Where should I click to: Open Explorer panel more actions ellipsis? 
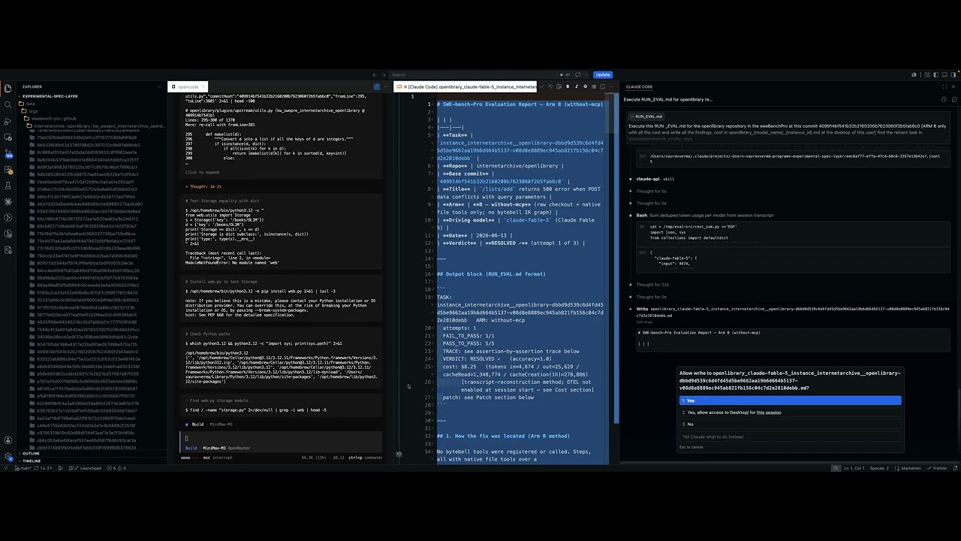tap(159, 86)
